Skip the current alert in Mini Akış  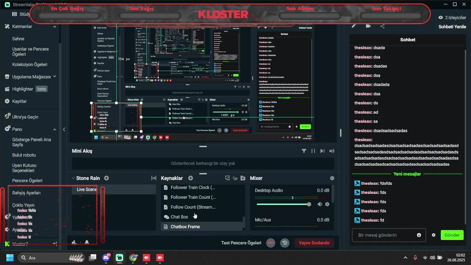(x=322, y=151)
